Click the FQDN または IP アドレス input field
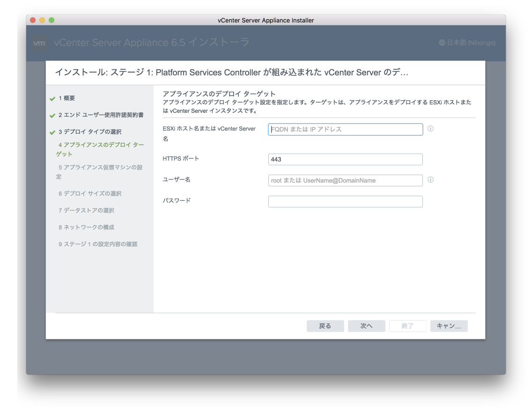Viewport: 532px width, 412px height. [345, 129]
